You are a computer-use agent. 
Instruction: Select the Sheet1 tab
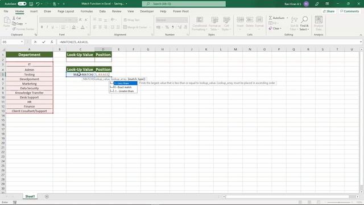pos(30,196)
